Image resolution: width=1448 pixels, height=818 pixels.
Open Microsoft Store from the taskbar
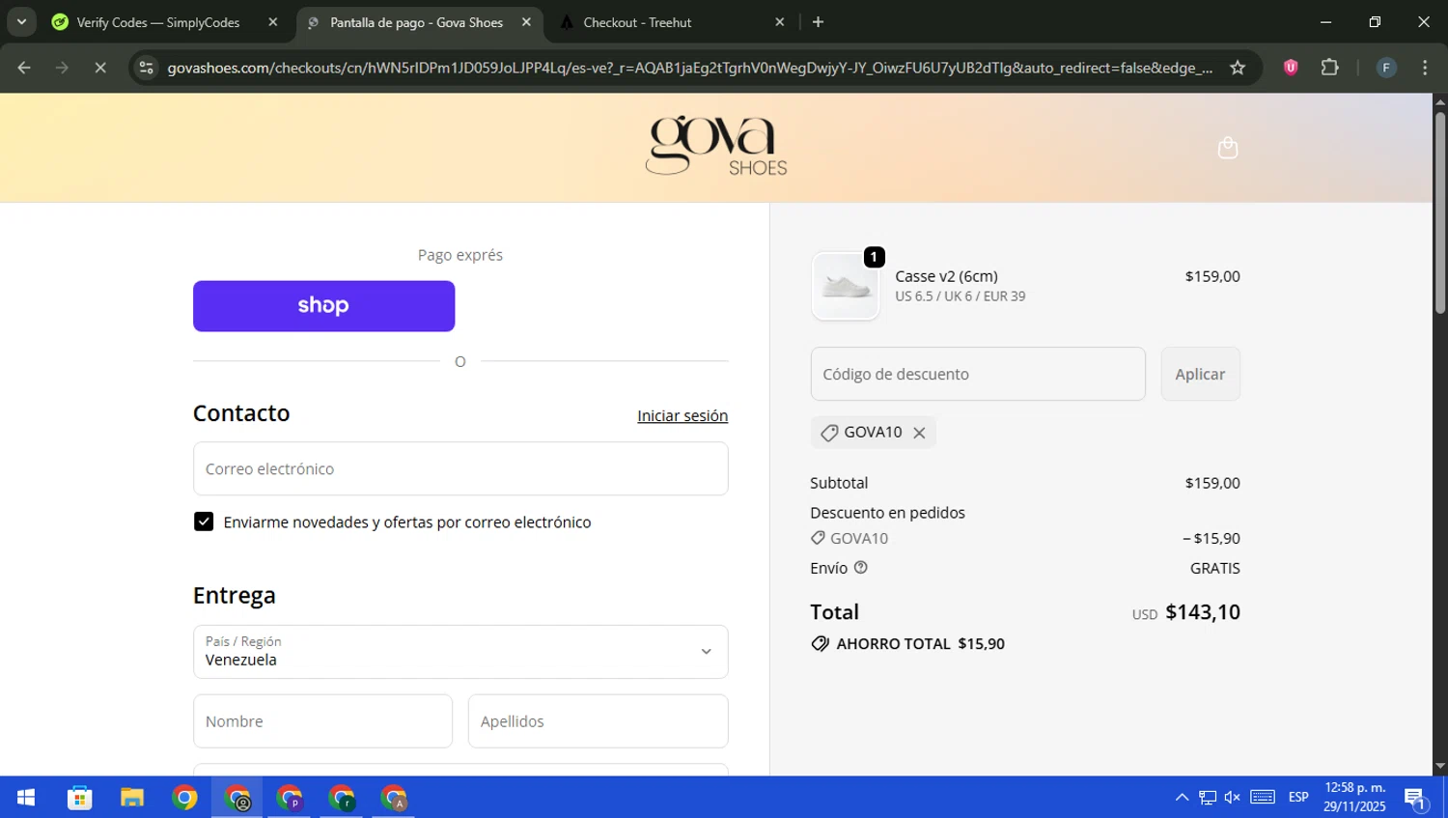[79, 798]
